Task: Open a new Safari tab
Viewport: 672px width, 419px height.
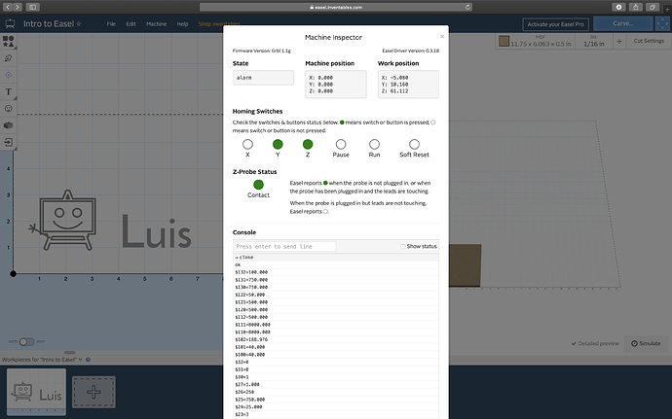Action: pyautogui.click(x=667, y=9)
